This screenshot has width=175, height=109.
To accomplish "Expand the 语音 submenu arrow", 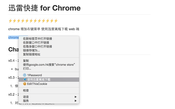I will pyautogui.click(x=76, y=97).
